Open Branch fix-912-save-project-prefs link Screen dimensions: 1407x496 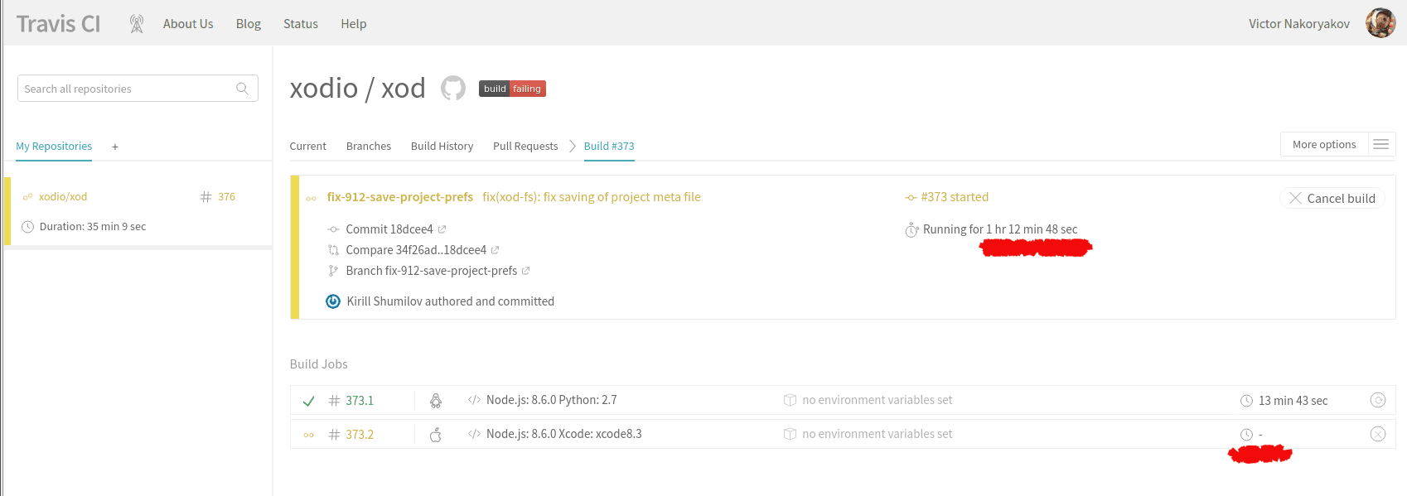432,271
